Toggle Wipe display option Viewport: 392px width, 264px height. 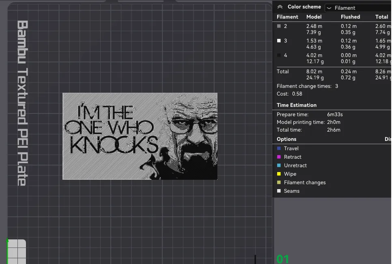point(279,174)
